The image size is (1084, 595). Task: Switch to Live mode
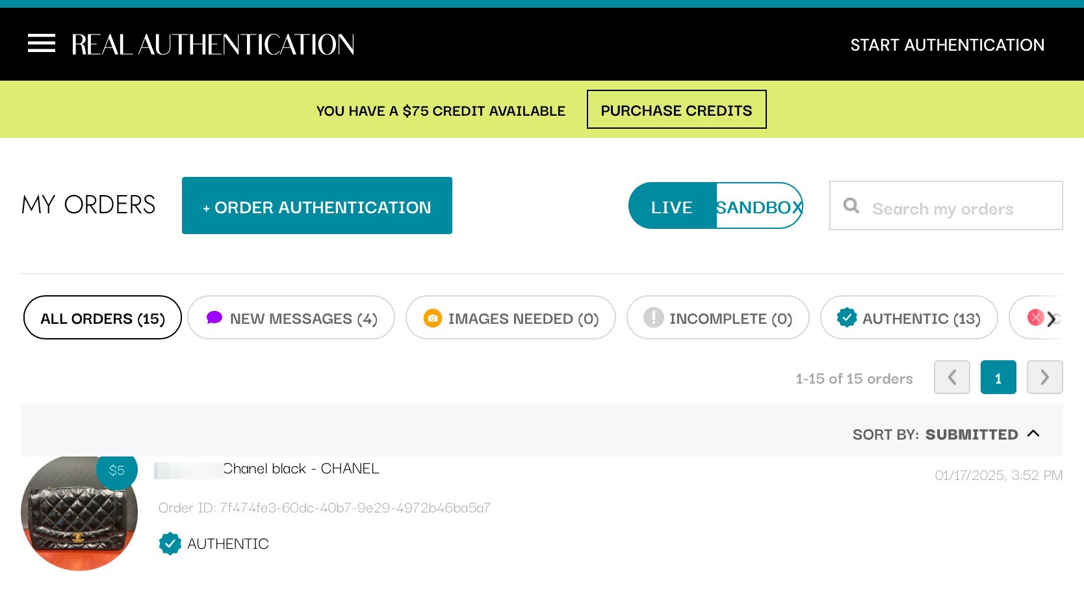tap(672, 207)
